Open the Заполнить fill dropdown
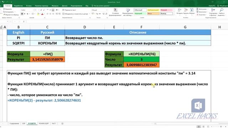 [x=202, y=12]
